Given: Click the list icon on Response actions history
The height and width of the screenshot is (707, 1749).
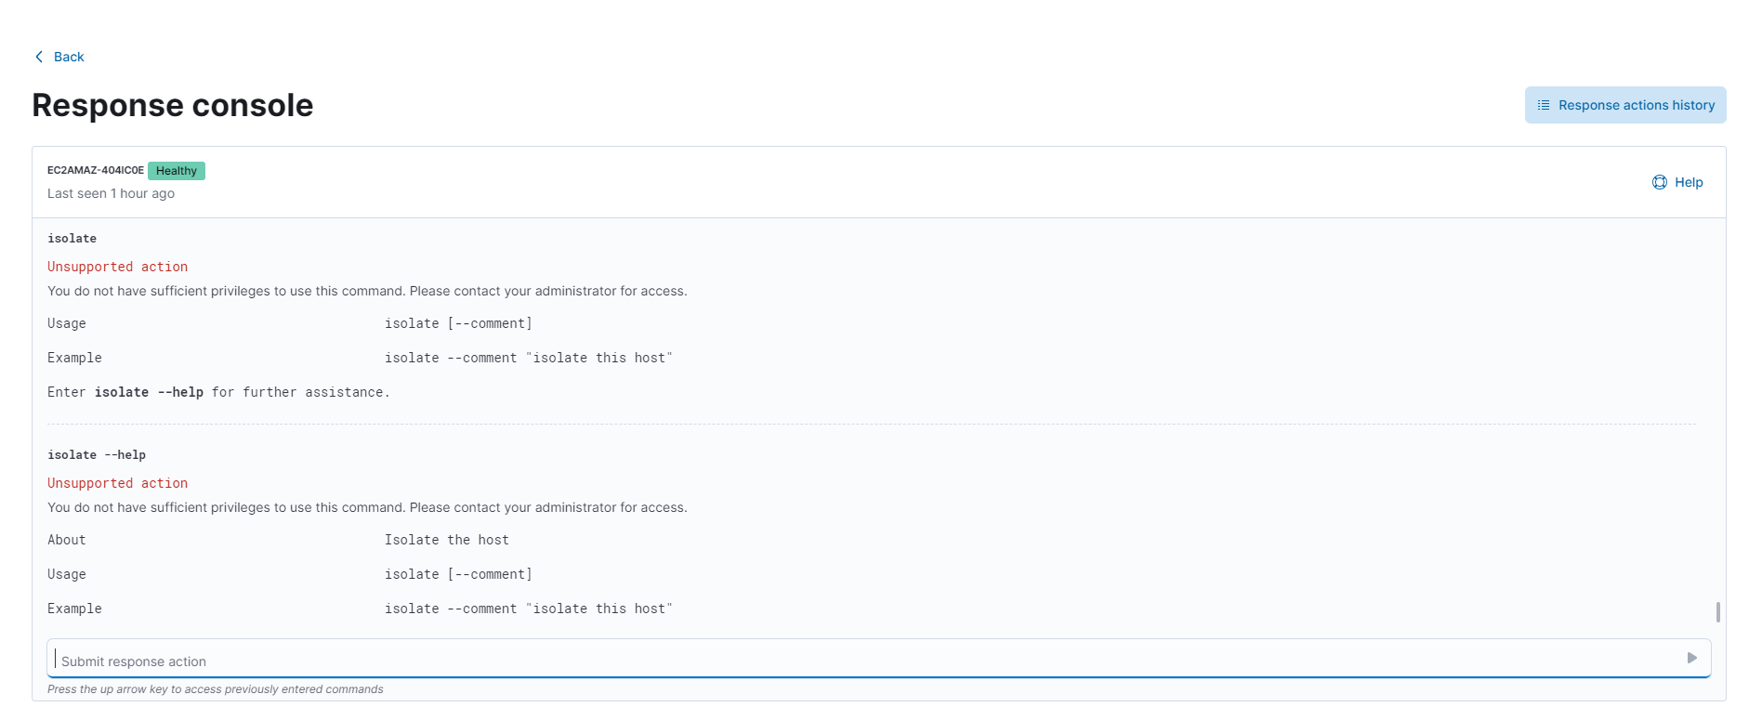Looking at the screenshot, I should click(1544, 105).
